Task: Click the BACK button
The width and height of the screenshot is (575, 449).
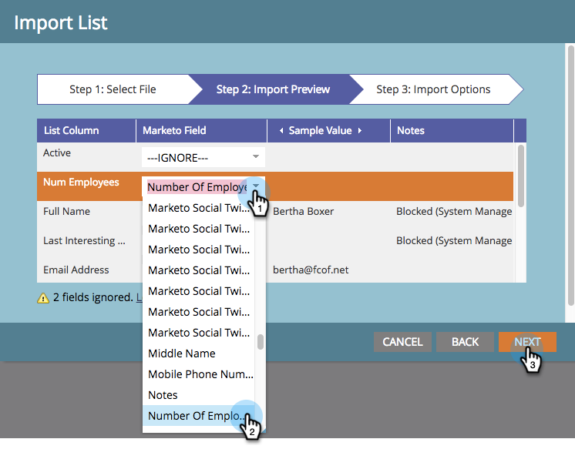Action: pos(465,342)
